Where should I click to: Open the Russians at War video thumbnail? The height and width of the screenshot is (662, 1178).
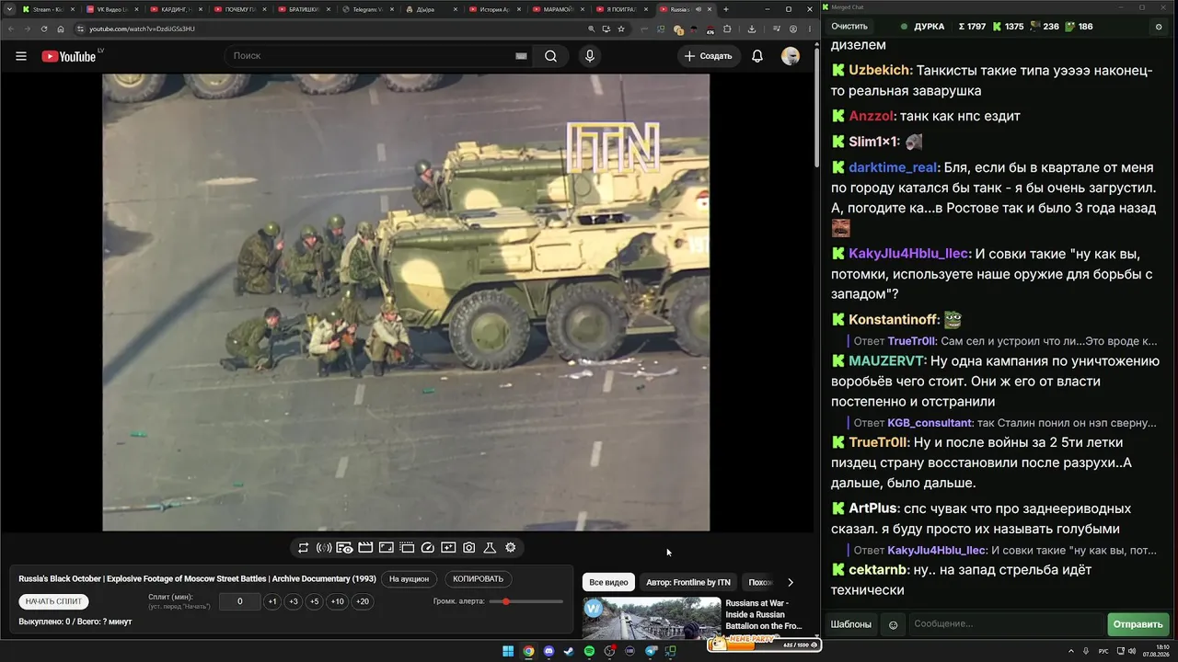[x=652, y=619]
